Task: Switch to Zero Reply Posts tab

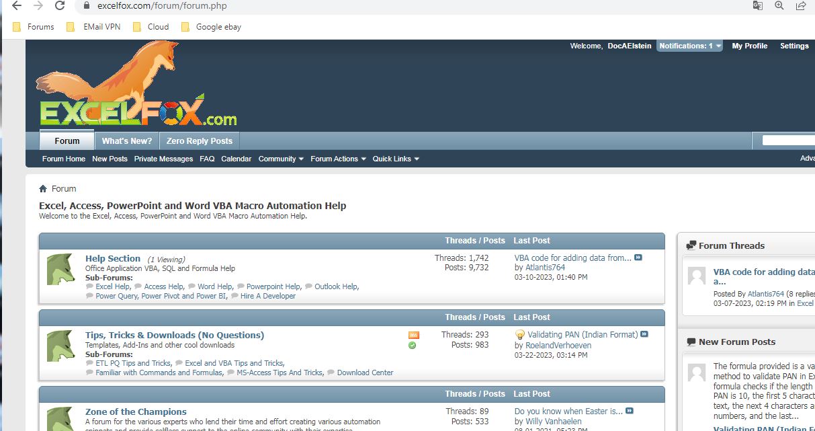Action: coord(200,141)
